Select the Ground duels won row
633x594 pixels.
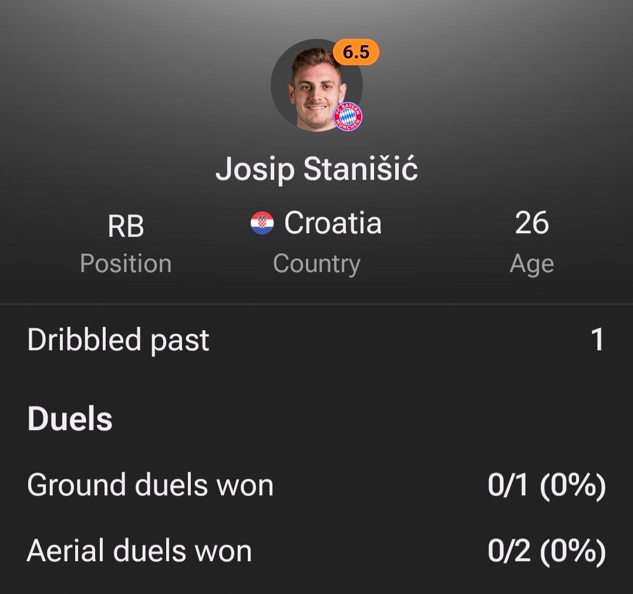[x=316, y=485]
